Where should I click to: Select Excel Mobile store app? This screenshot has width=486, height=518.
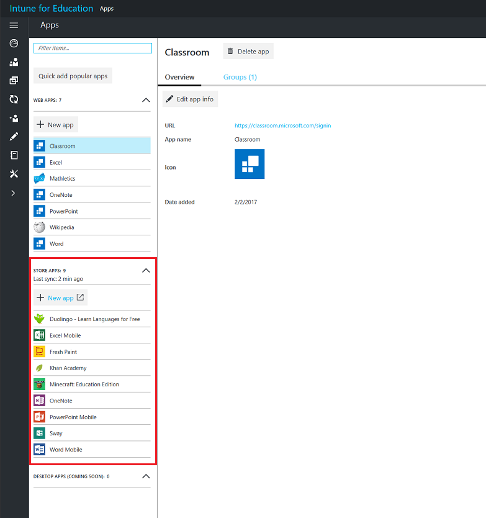coord(92,335)
